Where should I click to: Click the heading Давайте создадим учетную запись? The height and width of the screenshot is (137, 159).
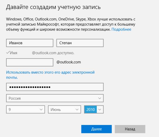[x=53, y=7]
